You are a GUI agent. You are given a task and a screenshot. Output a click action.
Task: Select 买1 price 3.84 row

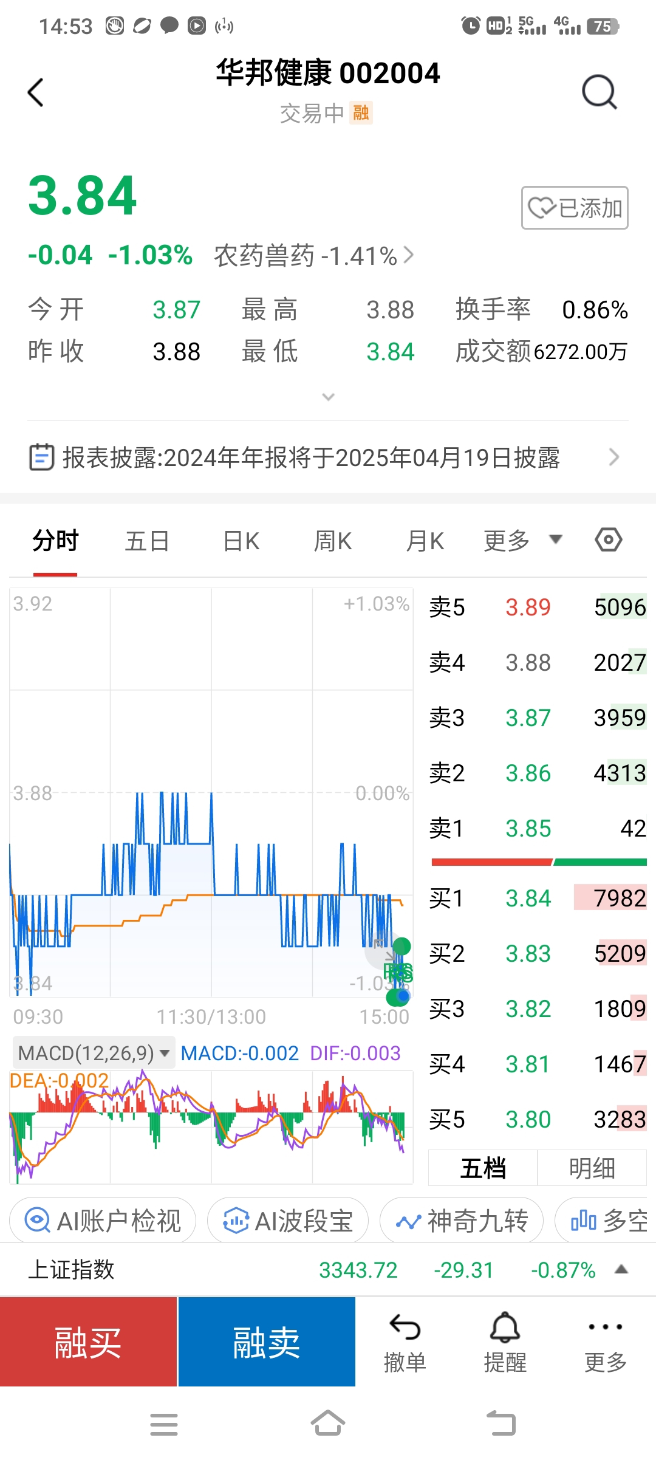538,898
